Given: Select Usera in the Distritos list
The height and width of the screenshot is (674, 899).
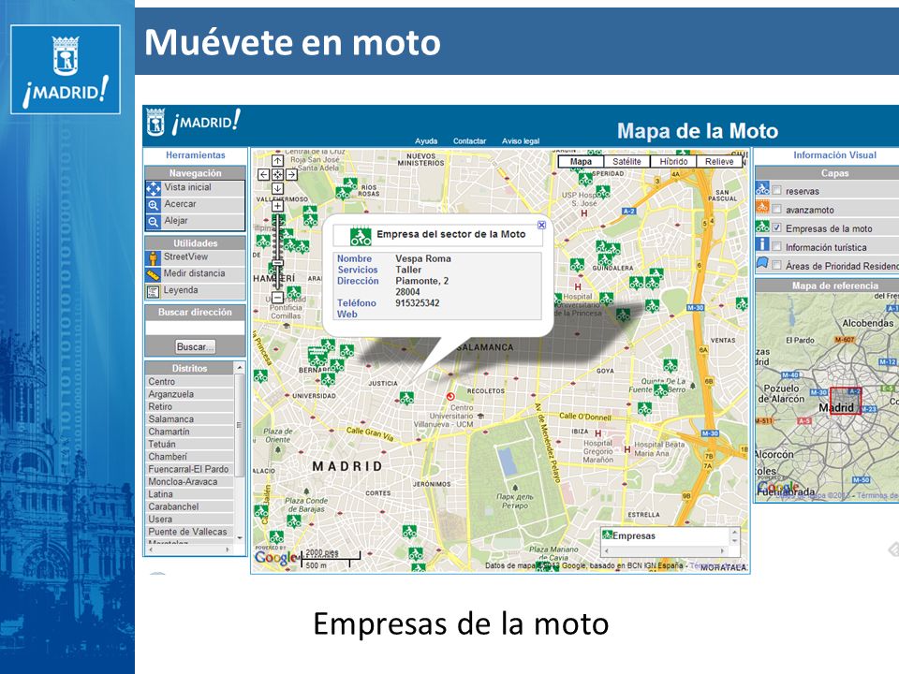Looking at the screenshot, I should point(190,519).
